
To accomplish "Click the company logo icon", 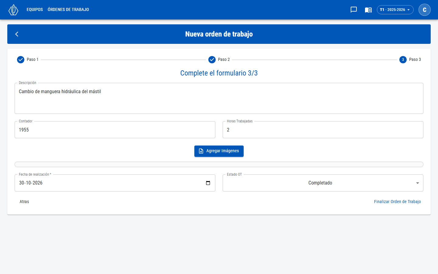I will 13,10.
